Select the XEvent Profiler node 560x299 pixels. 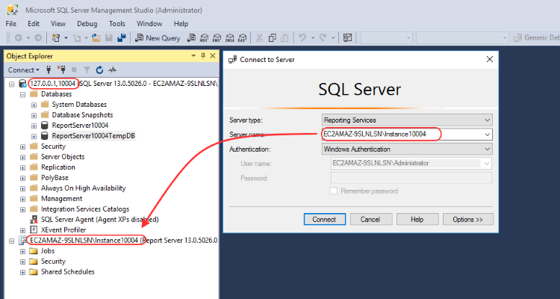point(63,229)
